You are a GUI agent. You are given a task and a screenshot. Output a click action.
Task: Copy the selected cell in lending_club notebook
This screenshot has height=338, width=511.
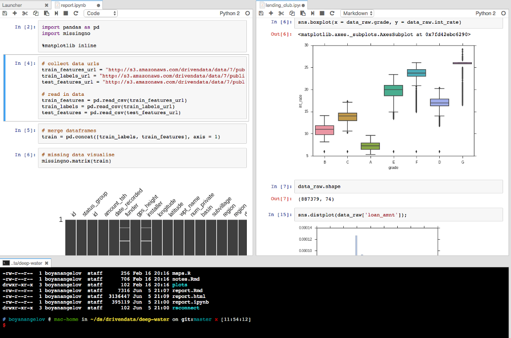tap(292, 13)
